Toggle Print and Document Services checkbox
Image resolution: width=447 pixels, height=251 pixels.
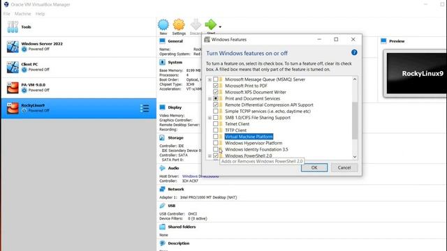(216, 98)
